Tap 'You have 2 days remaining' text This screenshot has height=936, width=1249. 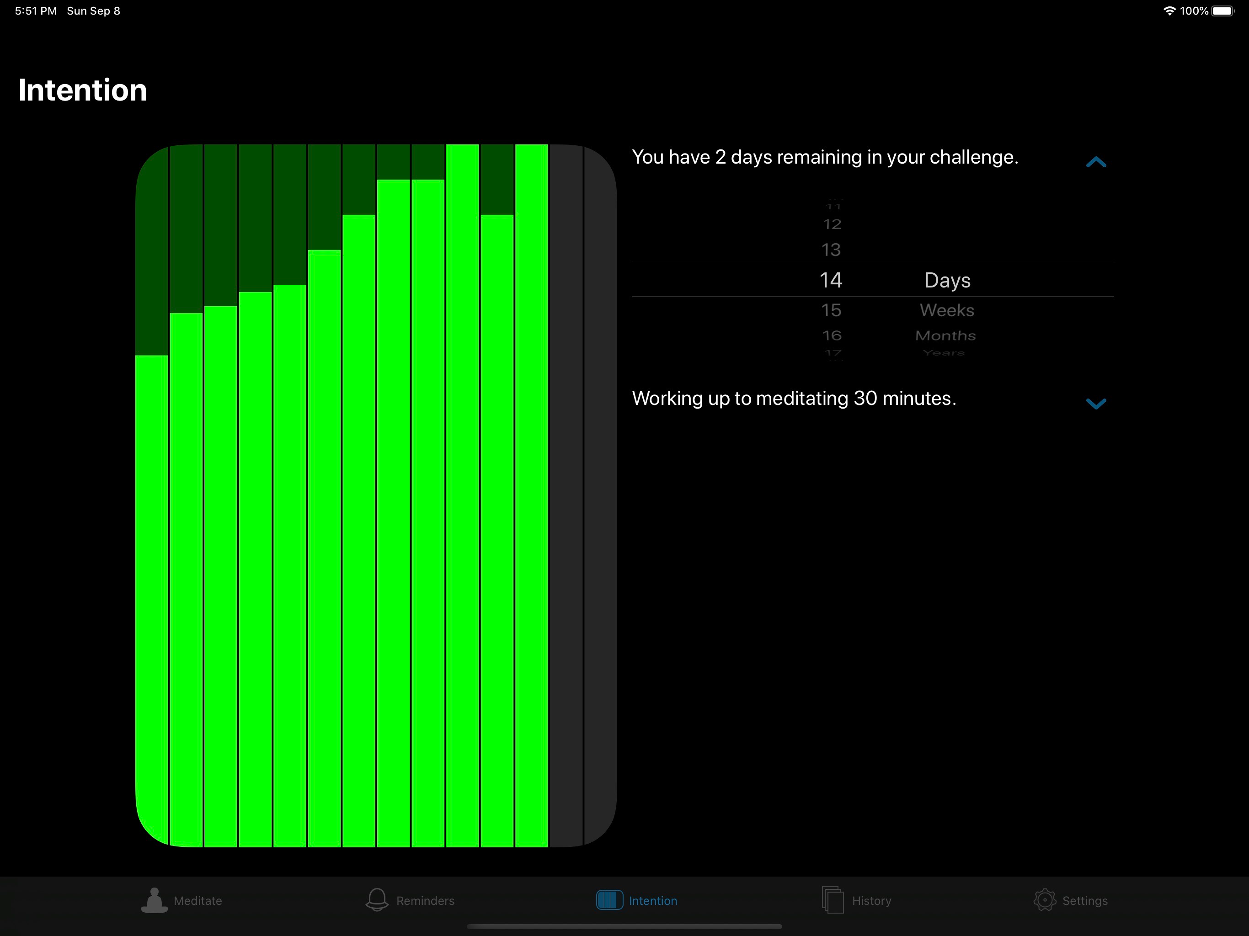pos(825,157)
